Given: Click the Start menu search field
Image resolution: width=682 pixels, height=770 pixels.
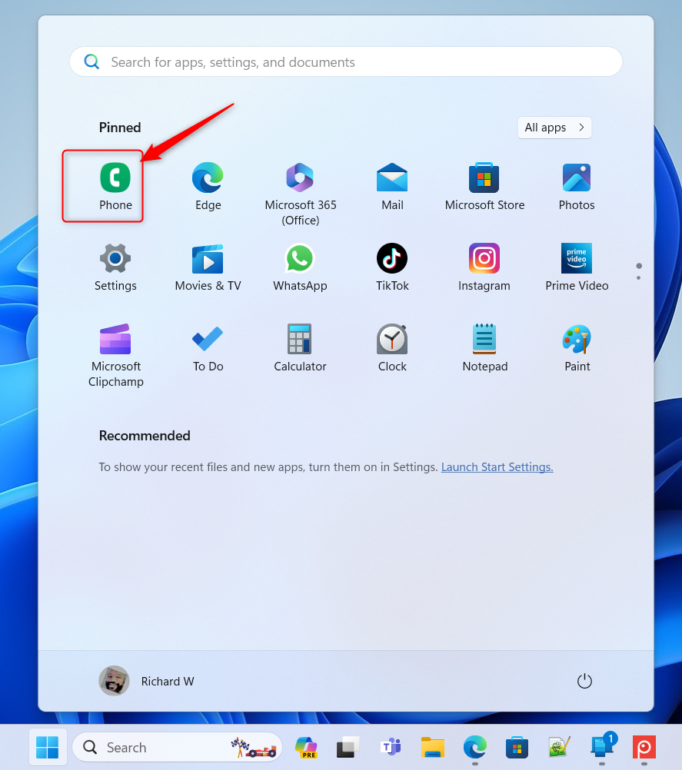Looking at the screenshot, I should pyautogui.click(x=346, y=62).
